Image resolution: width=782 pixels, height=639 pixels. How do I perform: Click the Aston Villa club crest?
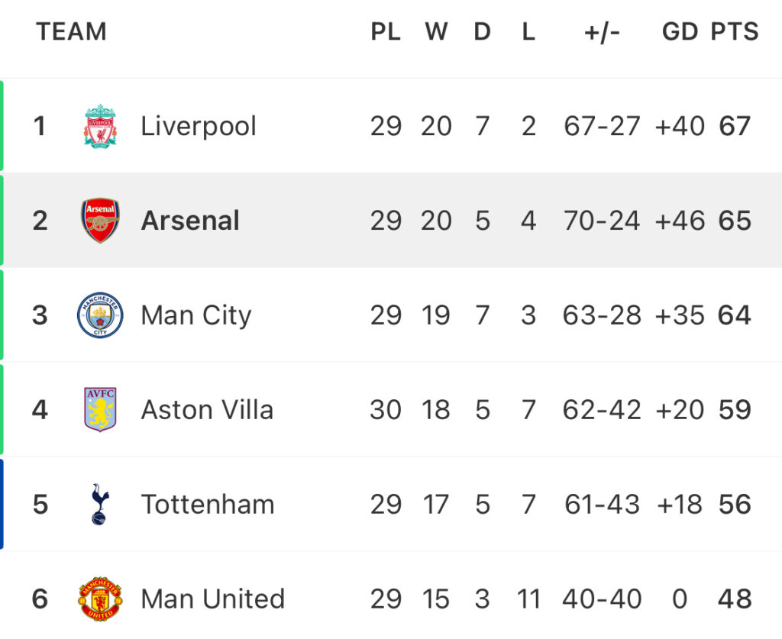(100, 409)
